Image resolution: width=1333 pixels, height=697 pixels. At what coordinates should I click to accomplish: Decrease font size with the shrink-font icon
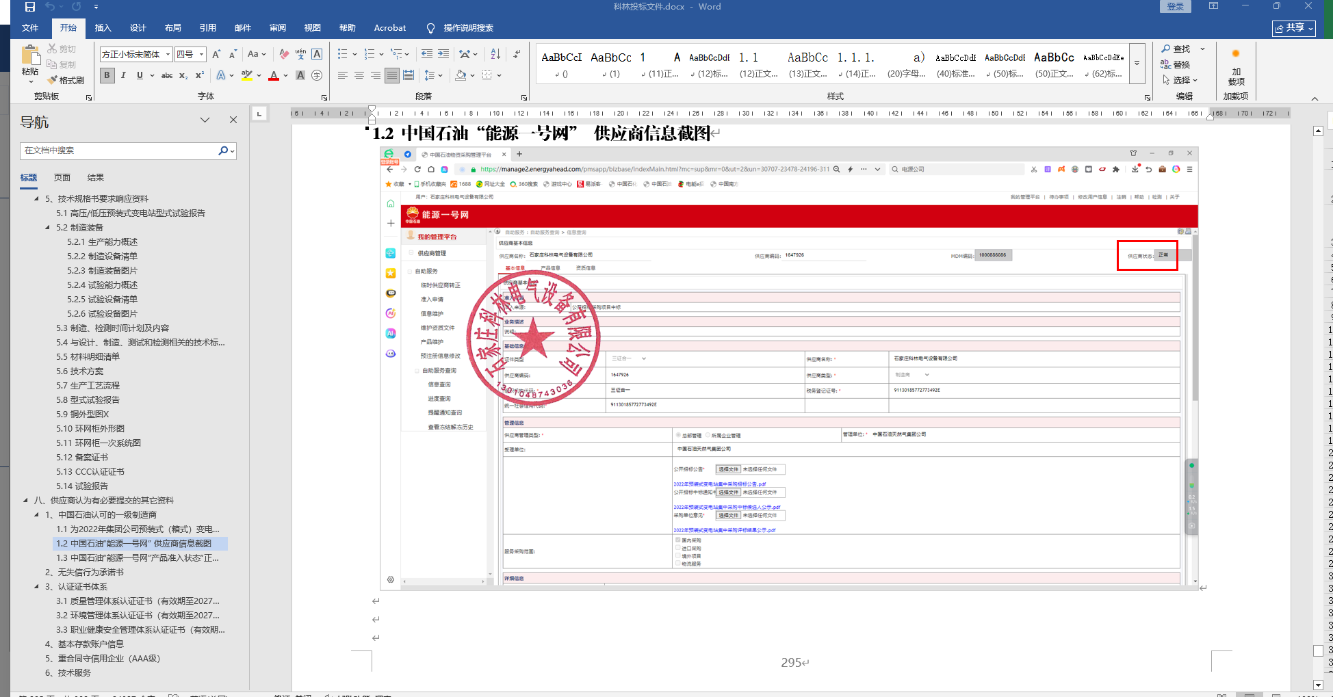pos(233,54)
